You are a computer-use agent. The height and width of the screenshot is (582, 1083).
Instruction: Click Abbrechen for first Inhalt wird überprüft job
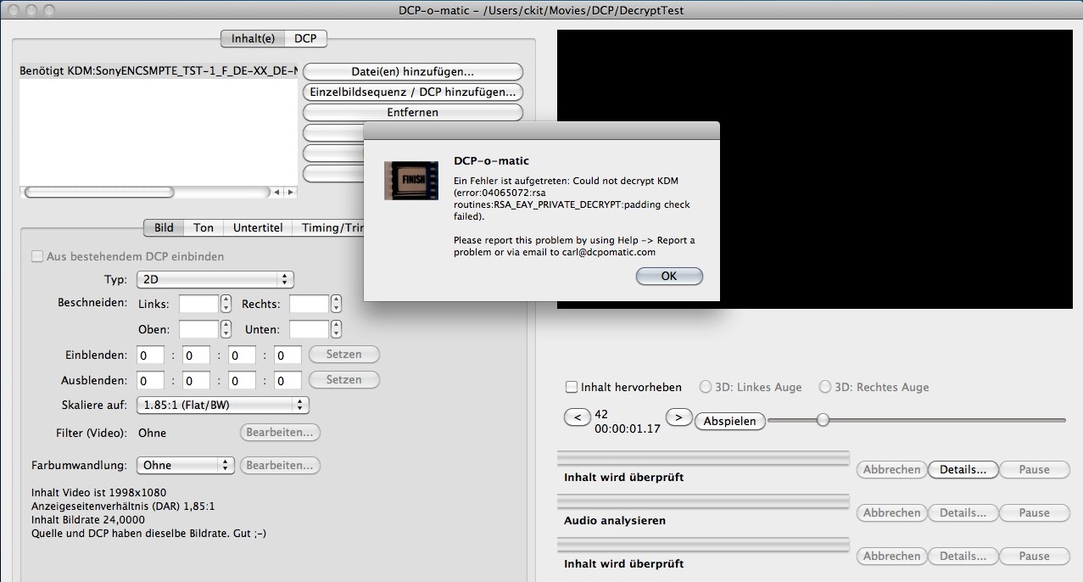(891, 469)
